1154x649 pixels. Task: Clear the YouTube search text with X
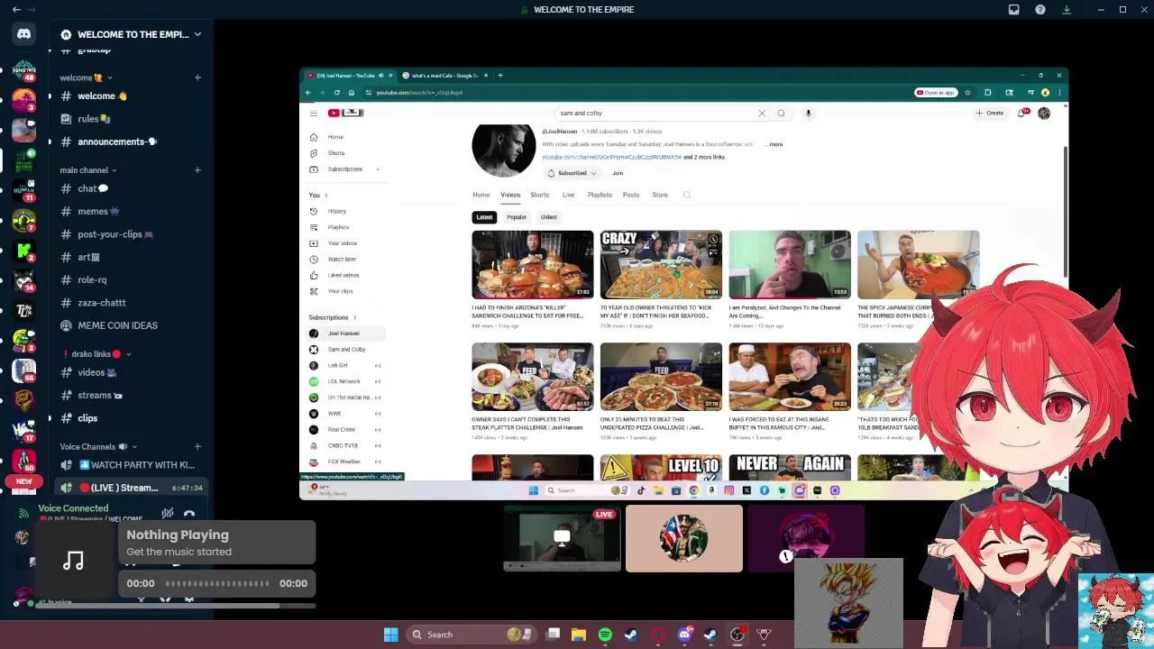(762, 114)
